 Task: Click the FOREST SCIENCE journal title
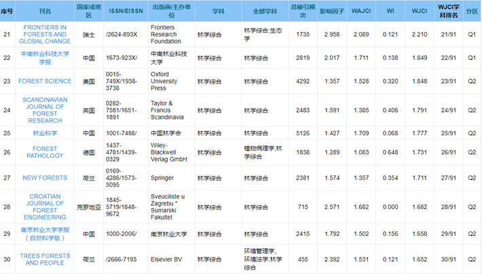coord(45,81)
